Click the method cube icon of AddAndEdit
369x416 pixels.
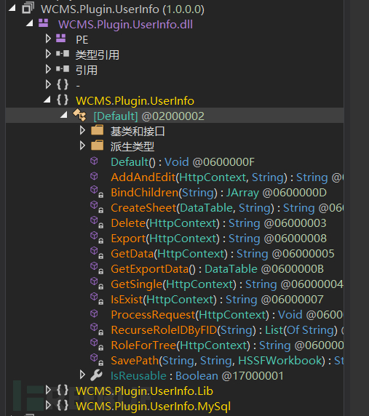tap(94, 176)
